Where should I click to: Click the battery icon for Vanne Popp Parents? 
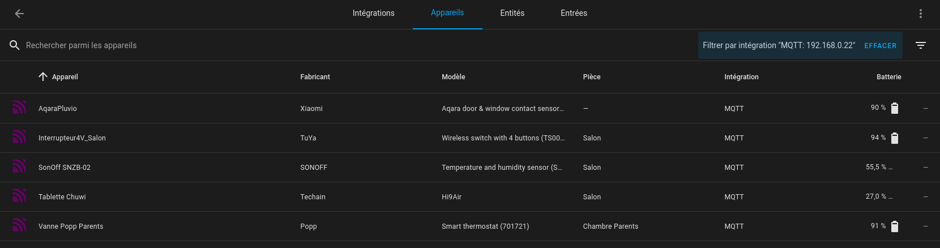tap(895, 226)
